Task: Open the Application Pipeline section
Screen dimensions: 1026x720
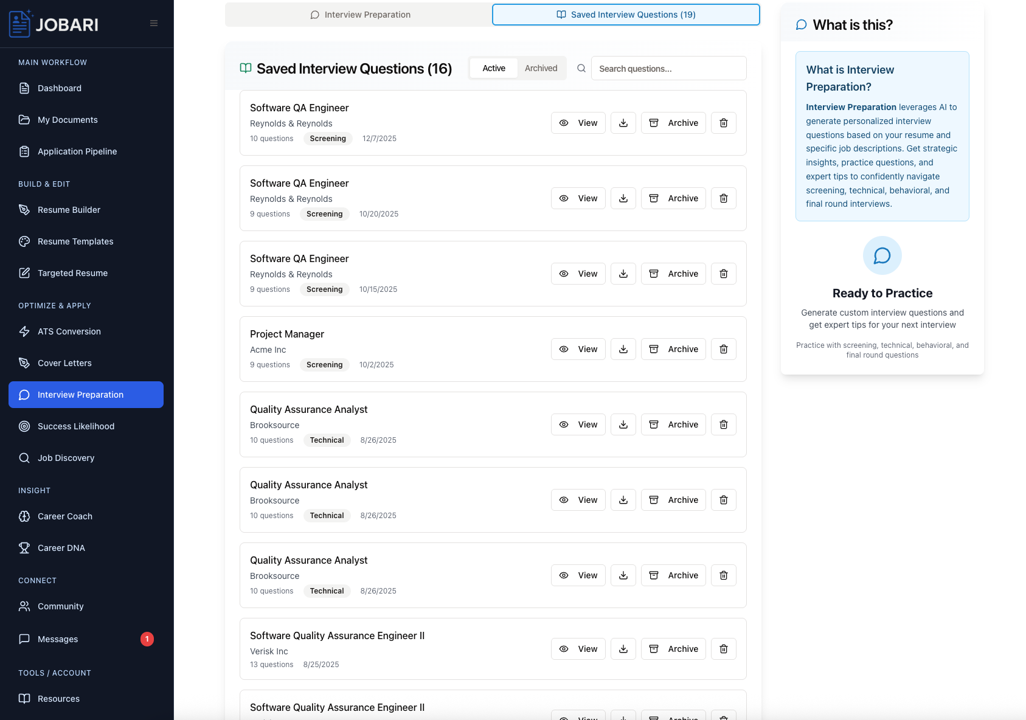Action: (x=77, y=151)
